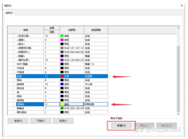The width and height of the screenshot is (188, 139).
Task: Click the 新建(N) button
Action: [x=121, y=125]
